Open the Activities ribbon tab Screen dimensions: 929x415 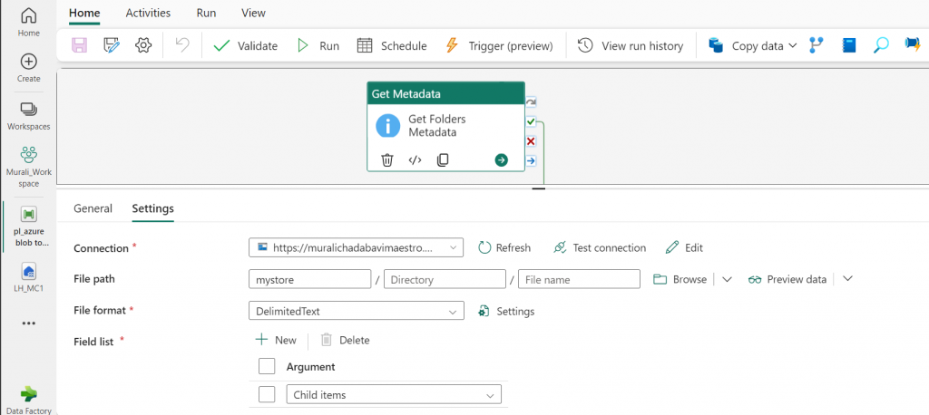pyautogui.click(x=147, y=13)
